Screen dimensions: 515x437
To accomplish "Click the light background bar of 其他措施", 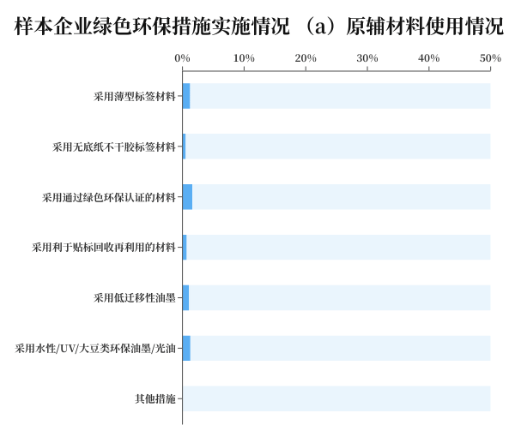I will 336,398.
